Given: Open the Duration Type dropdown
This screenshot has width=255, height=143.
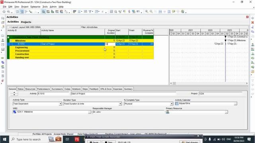Looking at the screenshot, I should tap(120, 104).
